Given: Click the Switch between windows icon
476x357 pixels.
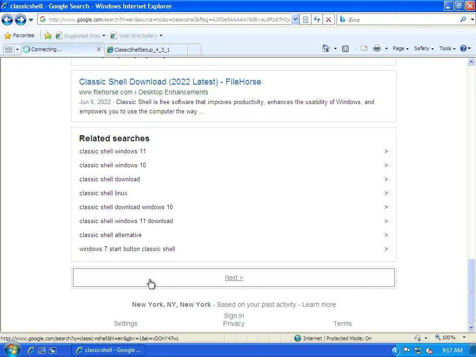Looking at the screenshot, I should [53, 350].
